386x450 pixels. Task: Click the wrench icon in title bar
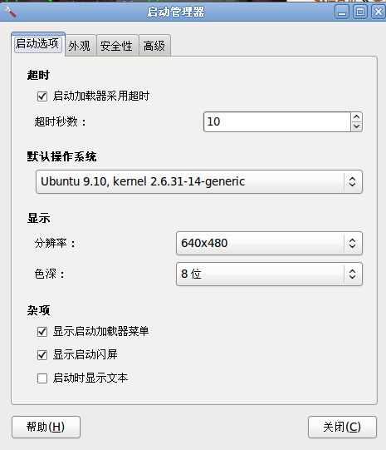(x=10, y=12)
